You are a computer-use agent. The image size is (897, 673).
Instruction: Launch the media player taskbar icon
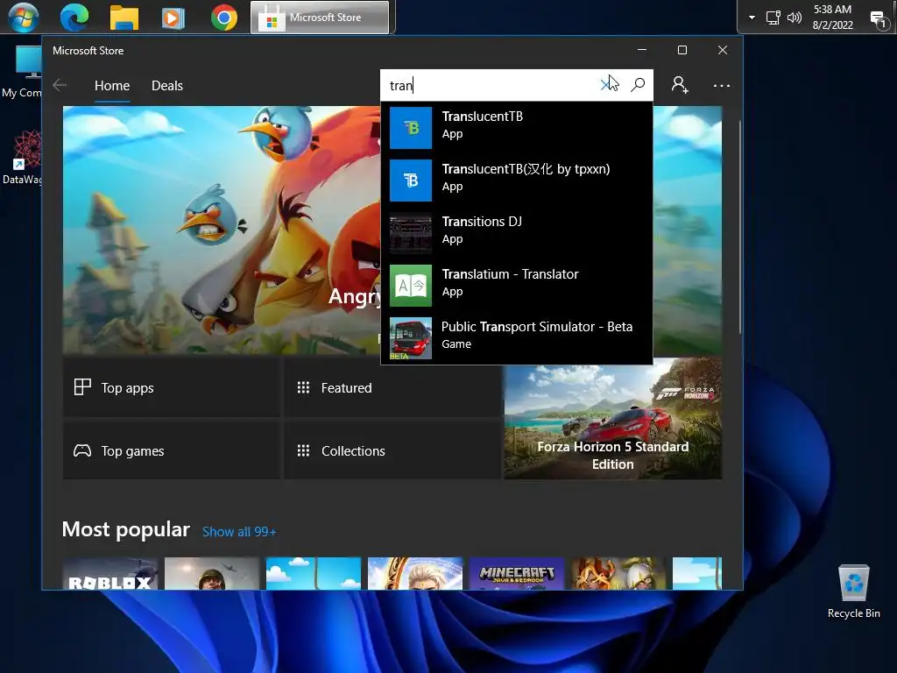[x=173, y=18]
